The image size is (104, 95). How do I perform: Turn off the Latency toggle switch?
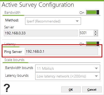click(93, 44)
